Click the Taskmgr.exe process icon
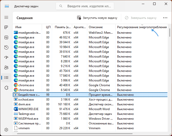The image size is (172, 136). point(16,114)
